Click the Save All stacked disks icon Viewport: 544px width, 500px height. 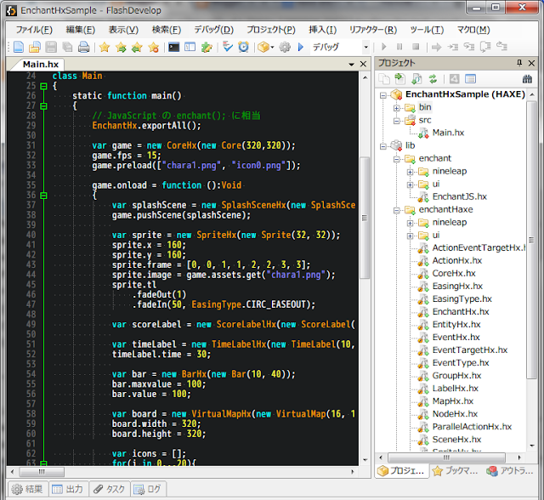67,47
